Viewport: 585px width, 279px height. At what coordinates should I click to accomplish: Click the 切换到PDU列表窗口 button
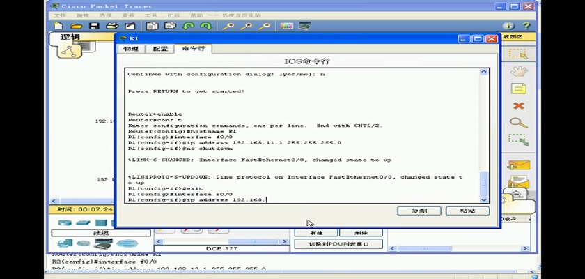pyautogui.click(x=338, y=244)
